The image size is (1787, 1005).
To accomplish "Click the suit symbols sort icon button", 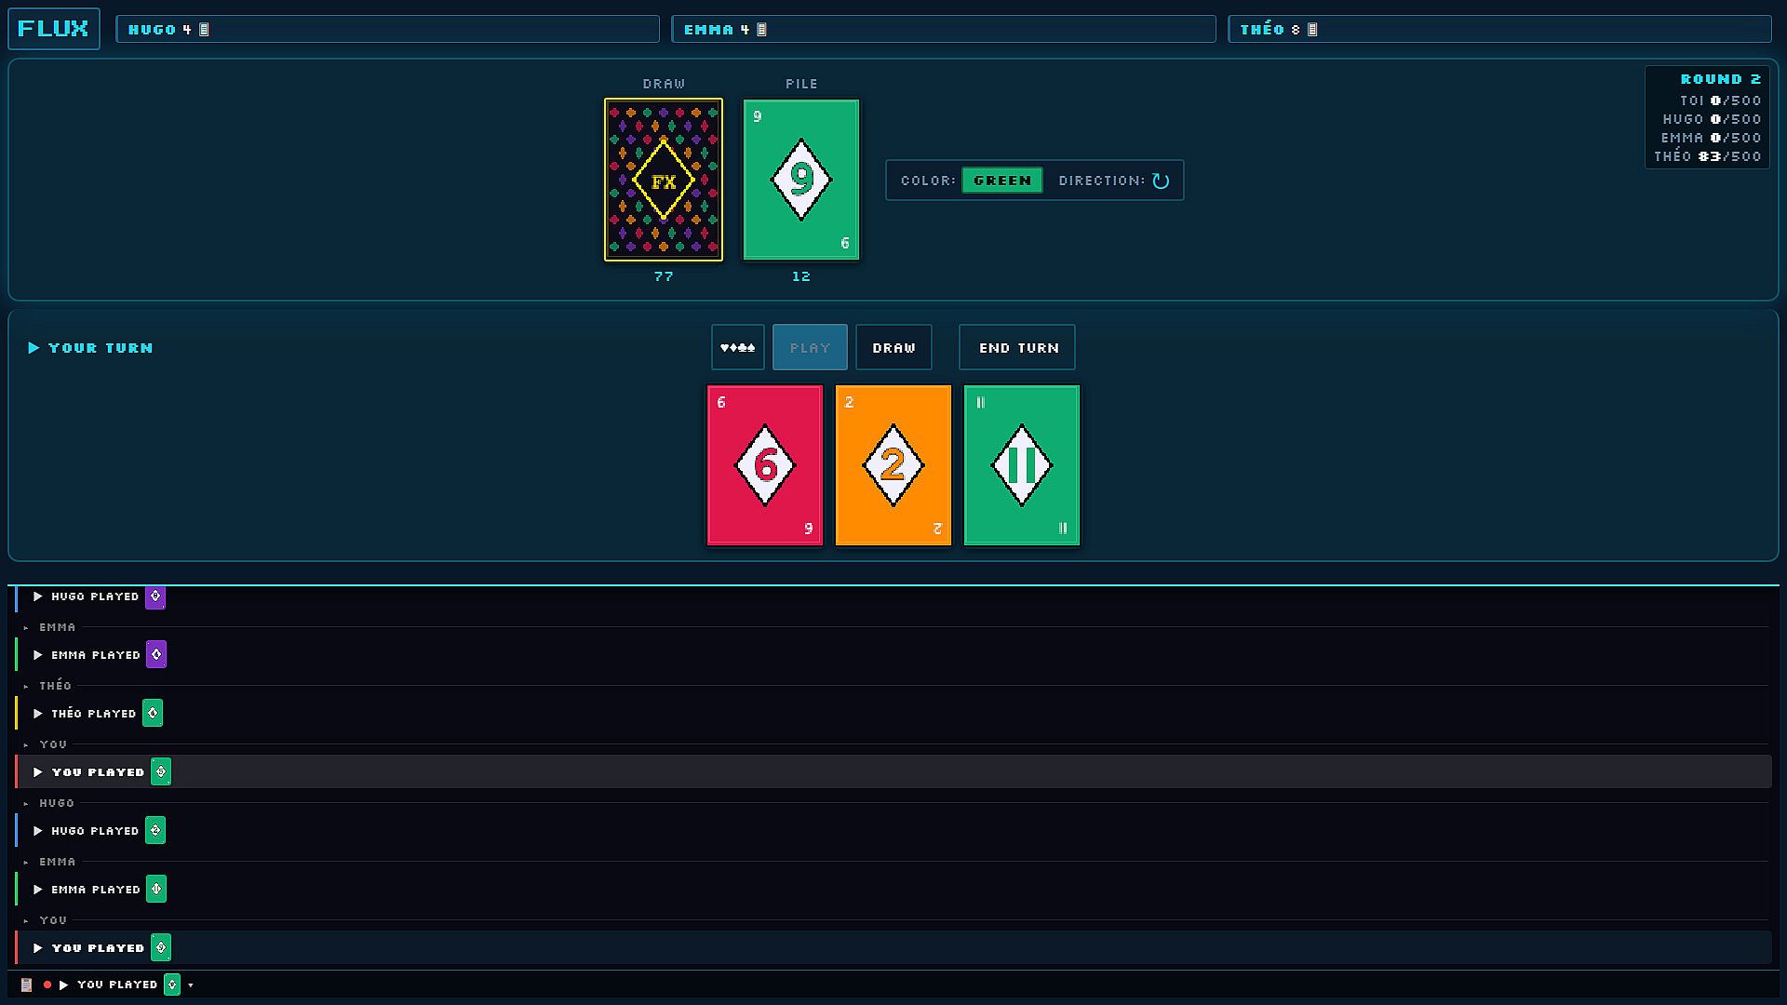I will 737,347.
